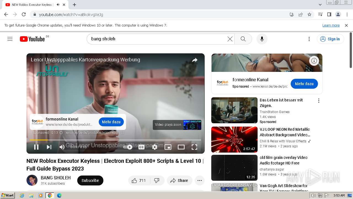Go back in the browser
The height and width of the screenshot is (199, 353).
pyautogui.click(x=6, y=14)
